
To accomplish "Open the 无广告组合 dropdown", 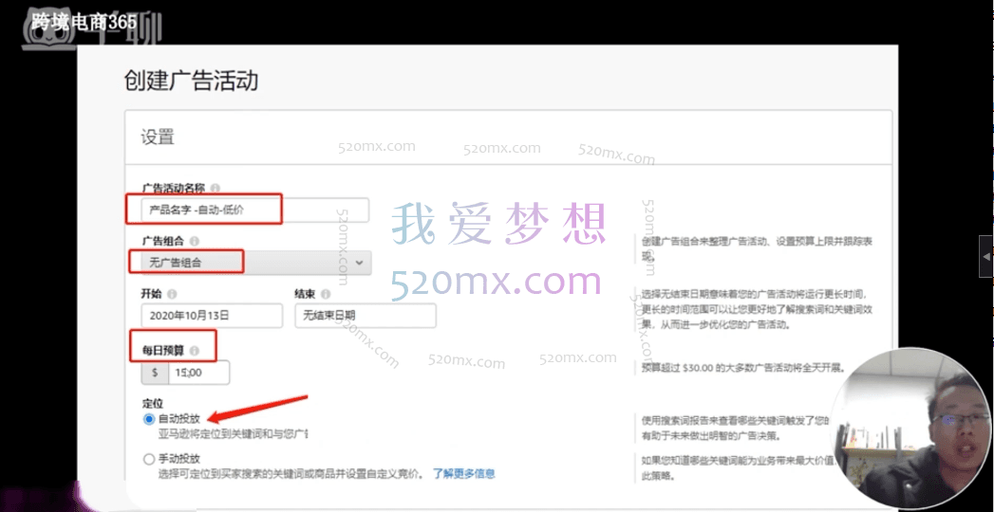I will [x=256, y=262].
